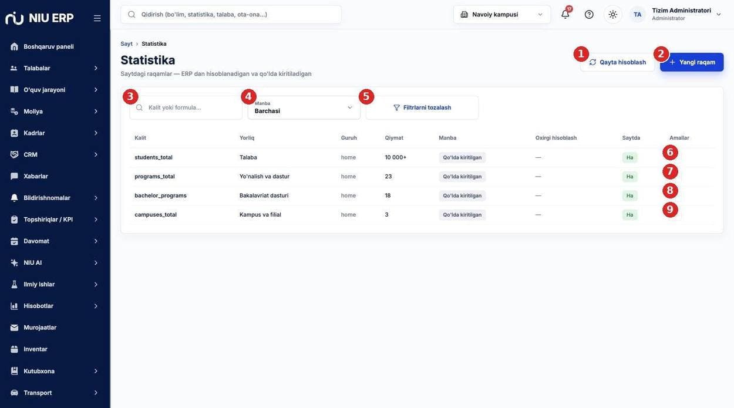Viewport: 734px width, 408px height.
Task: Expand the Talabalar sidebar menu
Action: [x=55, y=68]
